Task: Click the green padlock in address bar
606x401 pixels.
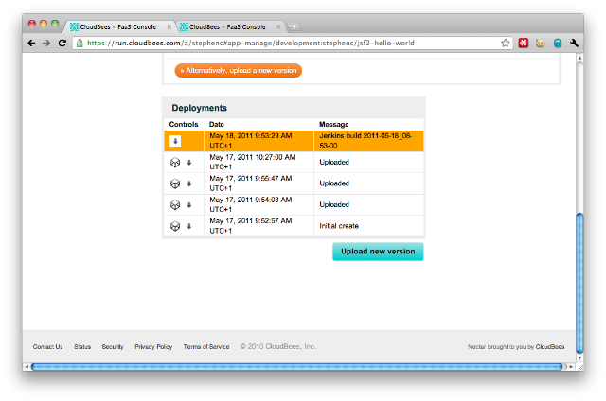Action: tap(80, 44)
